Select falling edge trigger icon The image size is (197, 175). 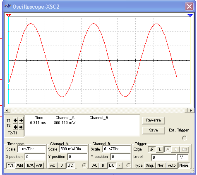(160, 149)
